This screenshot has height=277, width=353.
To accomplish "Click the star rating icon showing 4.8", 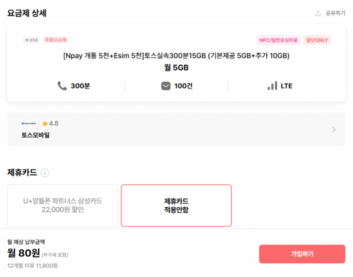I will coord(45,123).
